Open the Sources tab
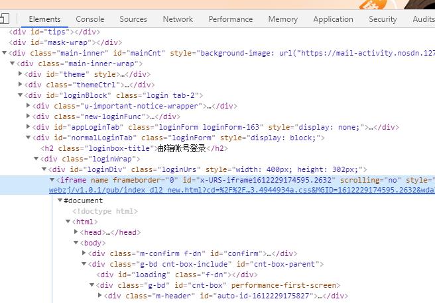 tap(133, 19)
